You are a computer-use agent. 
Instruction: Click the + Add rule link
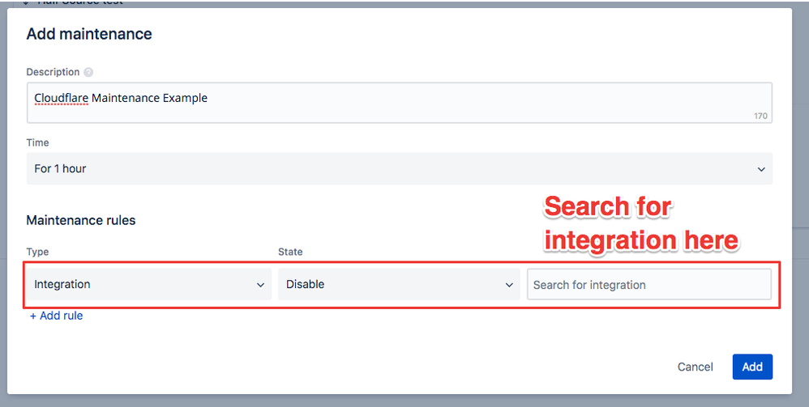(56, 316)
